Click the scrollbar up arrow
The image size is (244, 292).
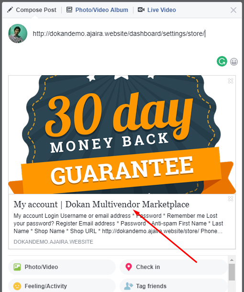pyautogui.click(x=232, y=260)
